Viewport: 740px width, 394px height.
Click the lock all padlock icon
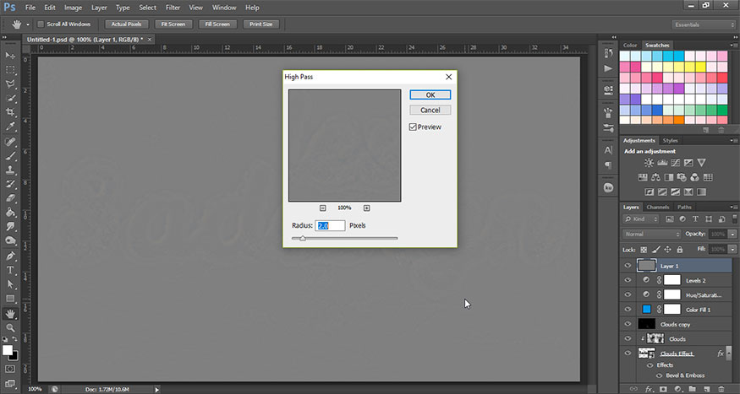tap(681, 250)
